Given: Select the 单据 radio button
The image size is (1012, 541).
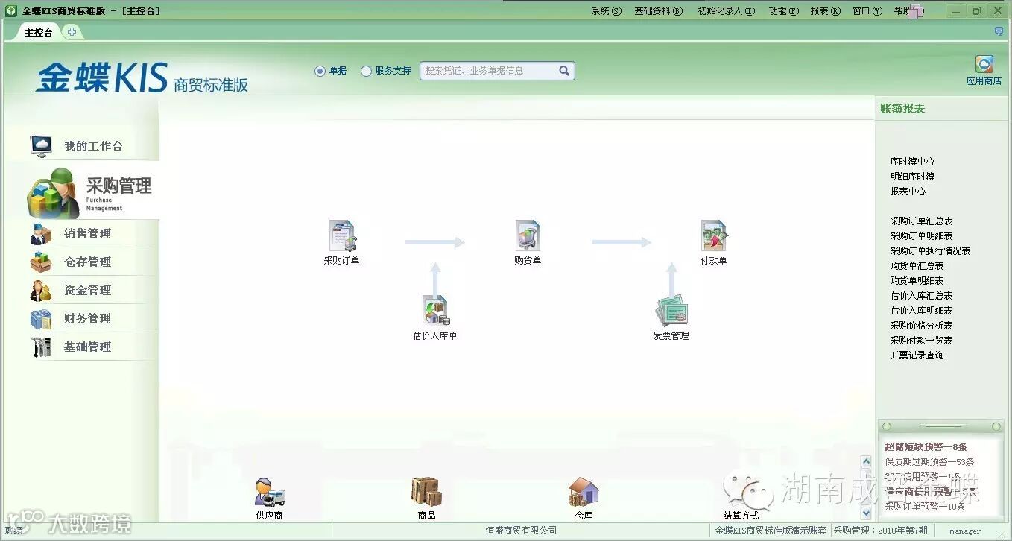Looking at the screenshot, I should [x=320, y=71].
